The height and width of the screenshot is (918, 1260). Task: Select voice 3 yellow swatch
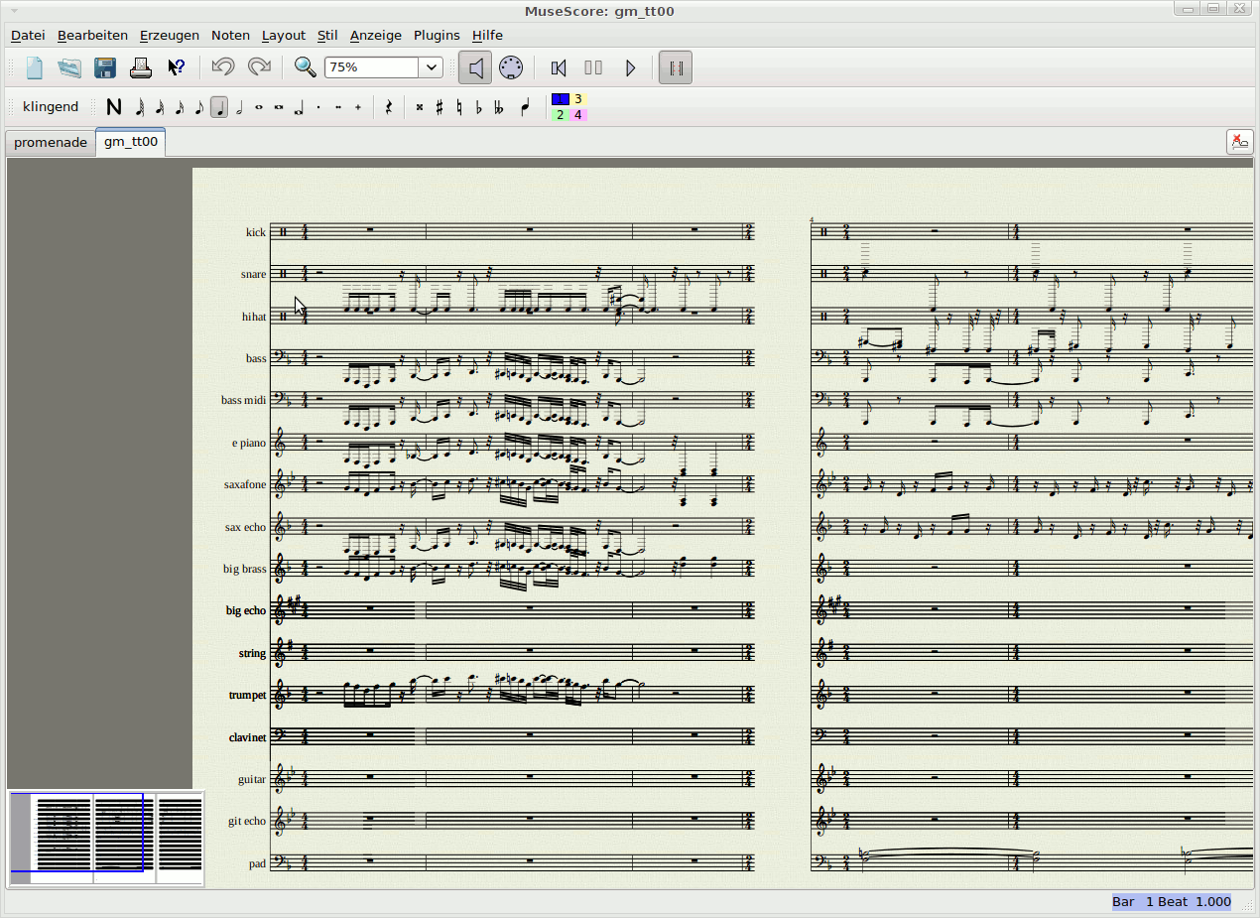578,99
